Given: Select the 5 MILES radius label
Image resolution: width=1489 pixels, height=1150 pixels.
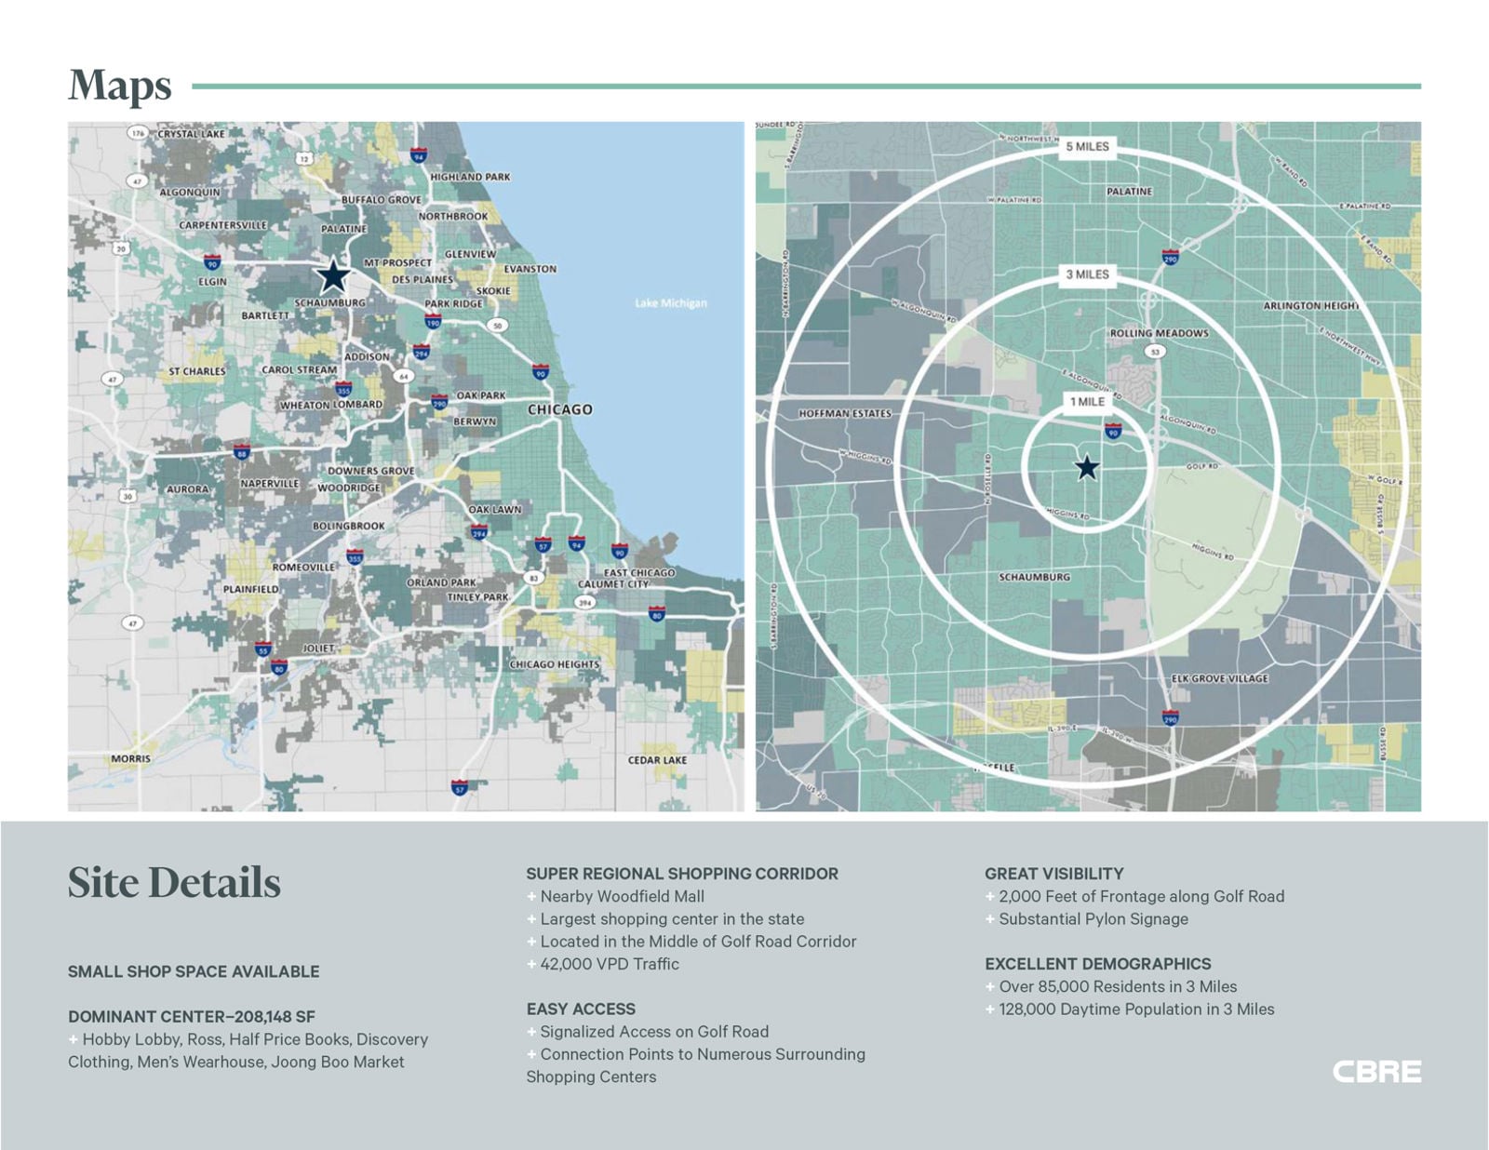Looking at the screenshot, I should 1087,146.
